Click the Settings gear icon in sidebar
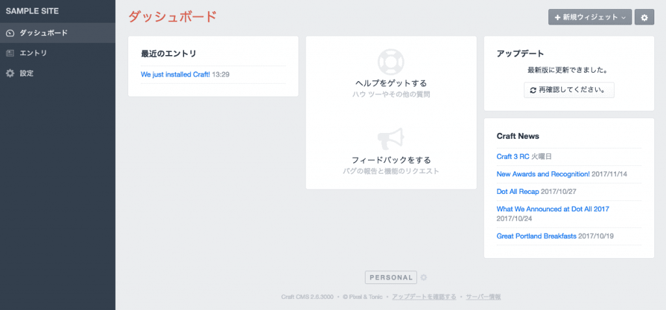This screenshot has width=666, height=310. [10, 73]
